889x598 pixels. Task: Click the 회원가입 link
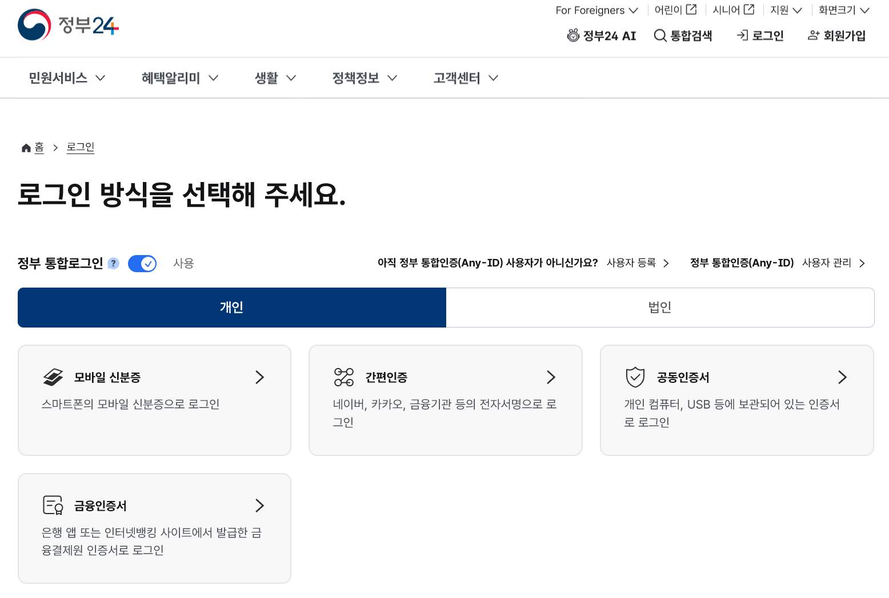pyautogui.click(x=836, y=35)
